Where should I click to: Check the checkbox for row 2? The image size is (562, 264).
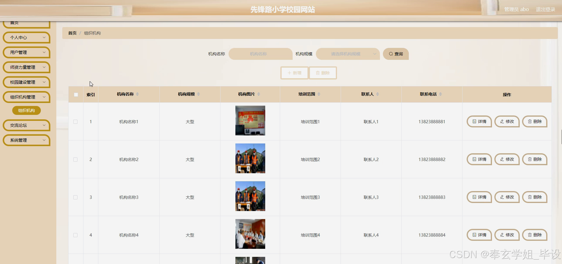75,160
